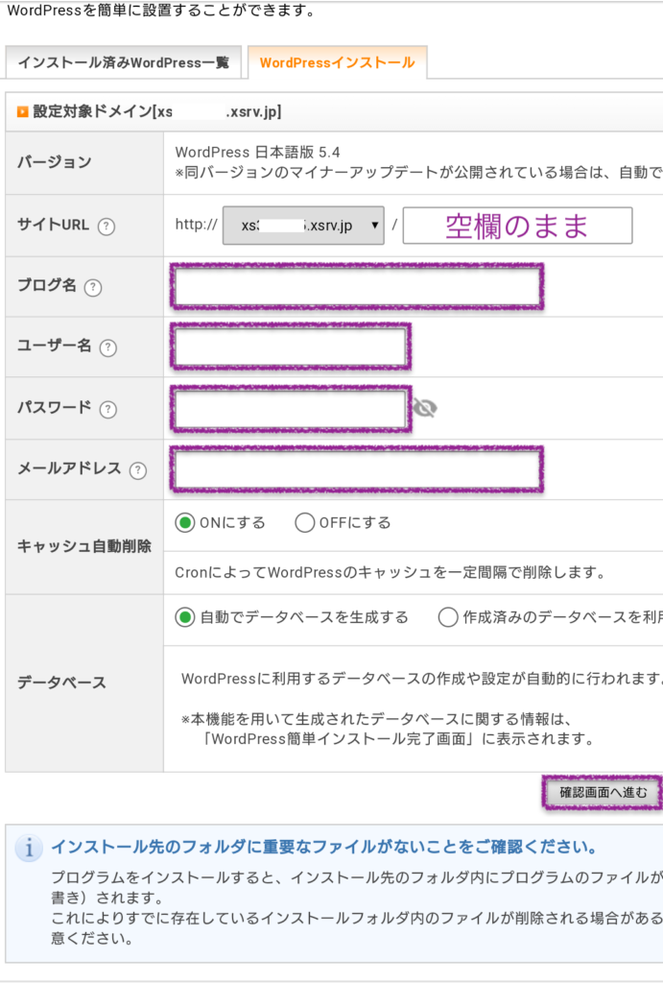The width and height of the screenshot is (663, 983).
Task: Click the メールアドレス input box
Action: tap(357, 470)
